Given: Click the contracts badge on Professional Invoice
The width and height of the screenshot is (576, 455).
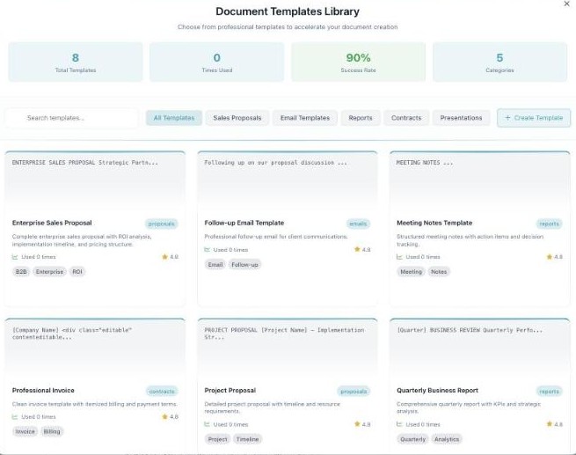Looking at the screenshot, I should point(162,392).
